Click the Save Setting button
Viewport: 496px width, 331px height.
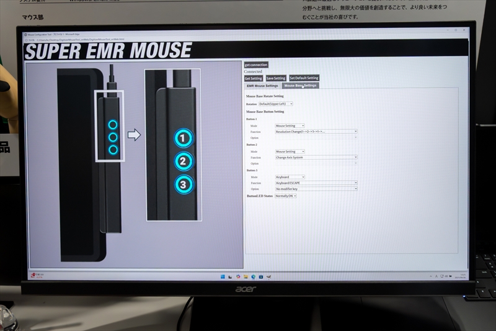tap(275, 78)
